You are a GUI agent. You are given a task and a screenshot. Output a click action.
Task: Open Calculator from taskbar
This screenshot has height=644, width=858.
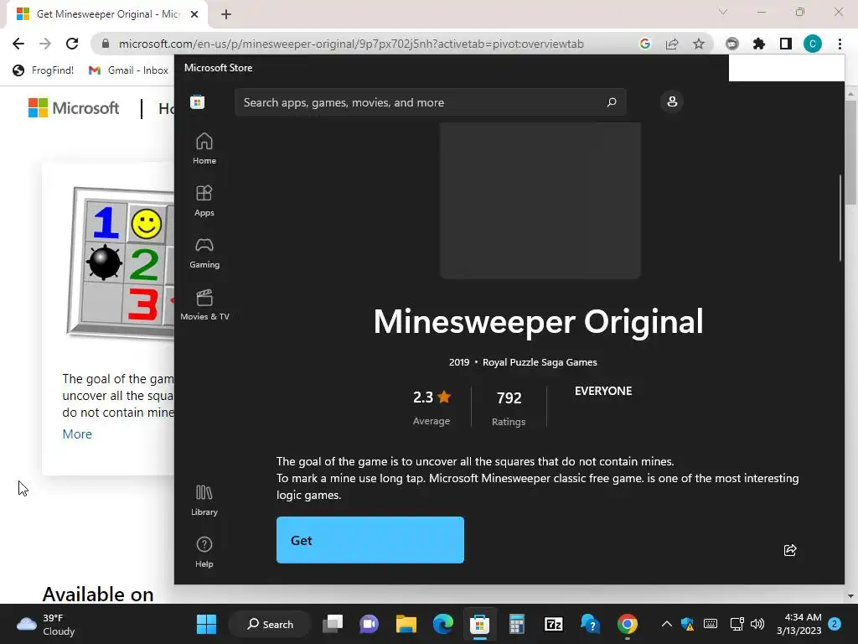(516, 624)
